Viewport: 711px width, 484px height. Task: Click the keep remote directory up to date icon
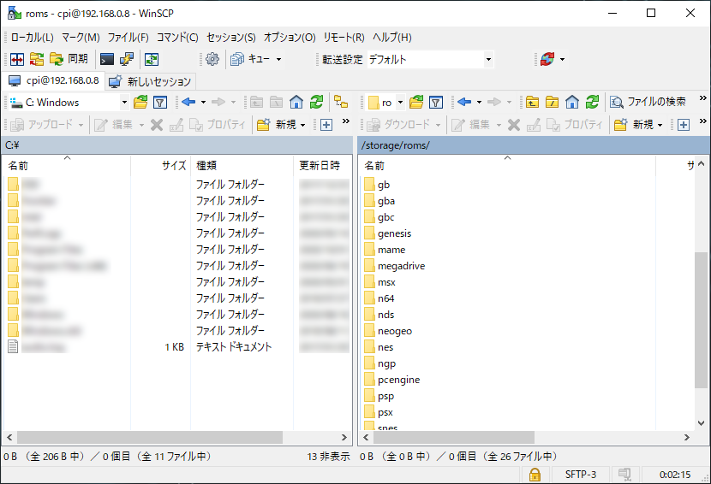point(152,59)
